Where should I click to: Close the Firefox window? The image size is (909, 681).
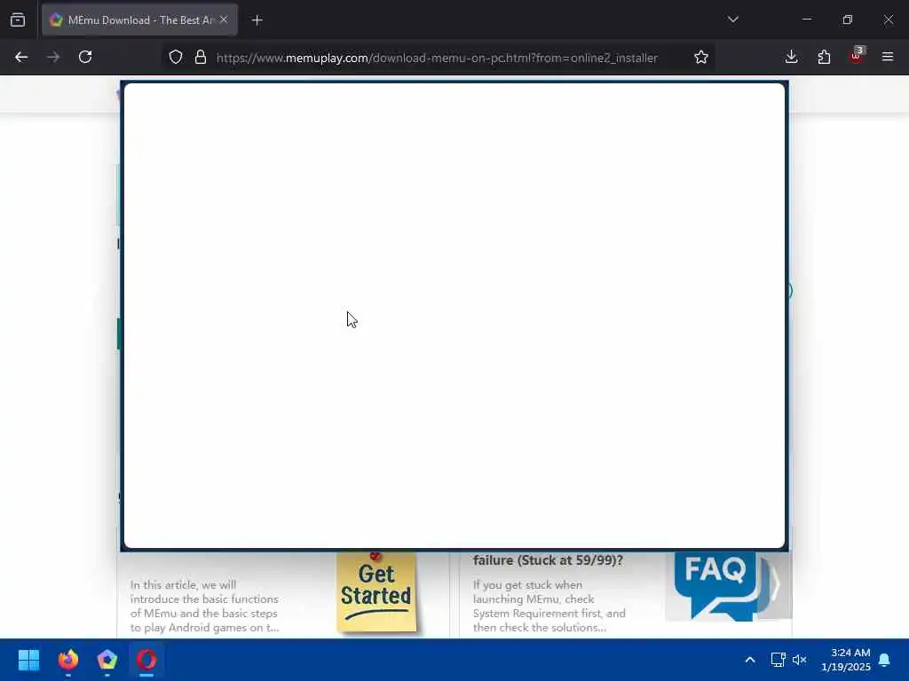click(x=888, y=20)
